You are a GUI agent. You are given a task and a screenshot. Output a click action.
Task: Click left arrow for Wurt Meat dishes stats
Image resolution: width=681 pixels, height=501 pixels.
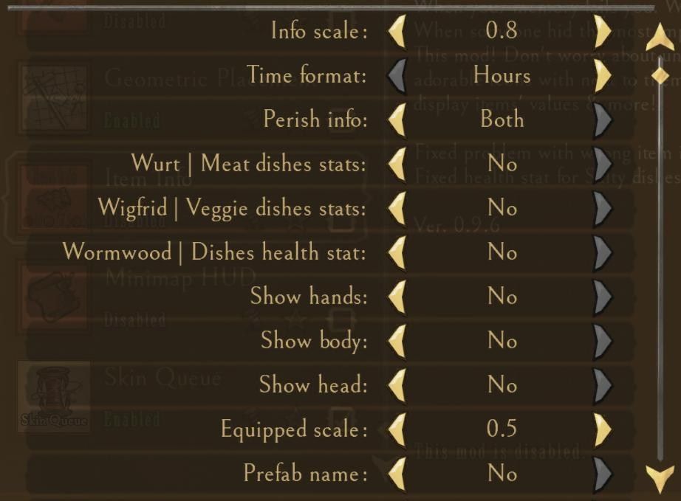tap(397, 164)
